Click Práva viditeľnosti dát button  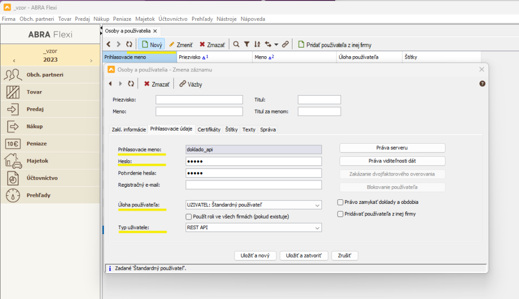(392, 161)
